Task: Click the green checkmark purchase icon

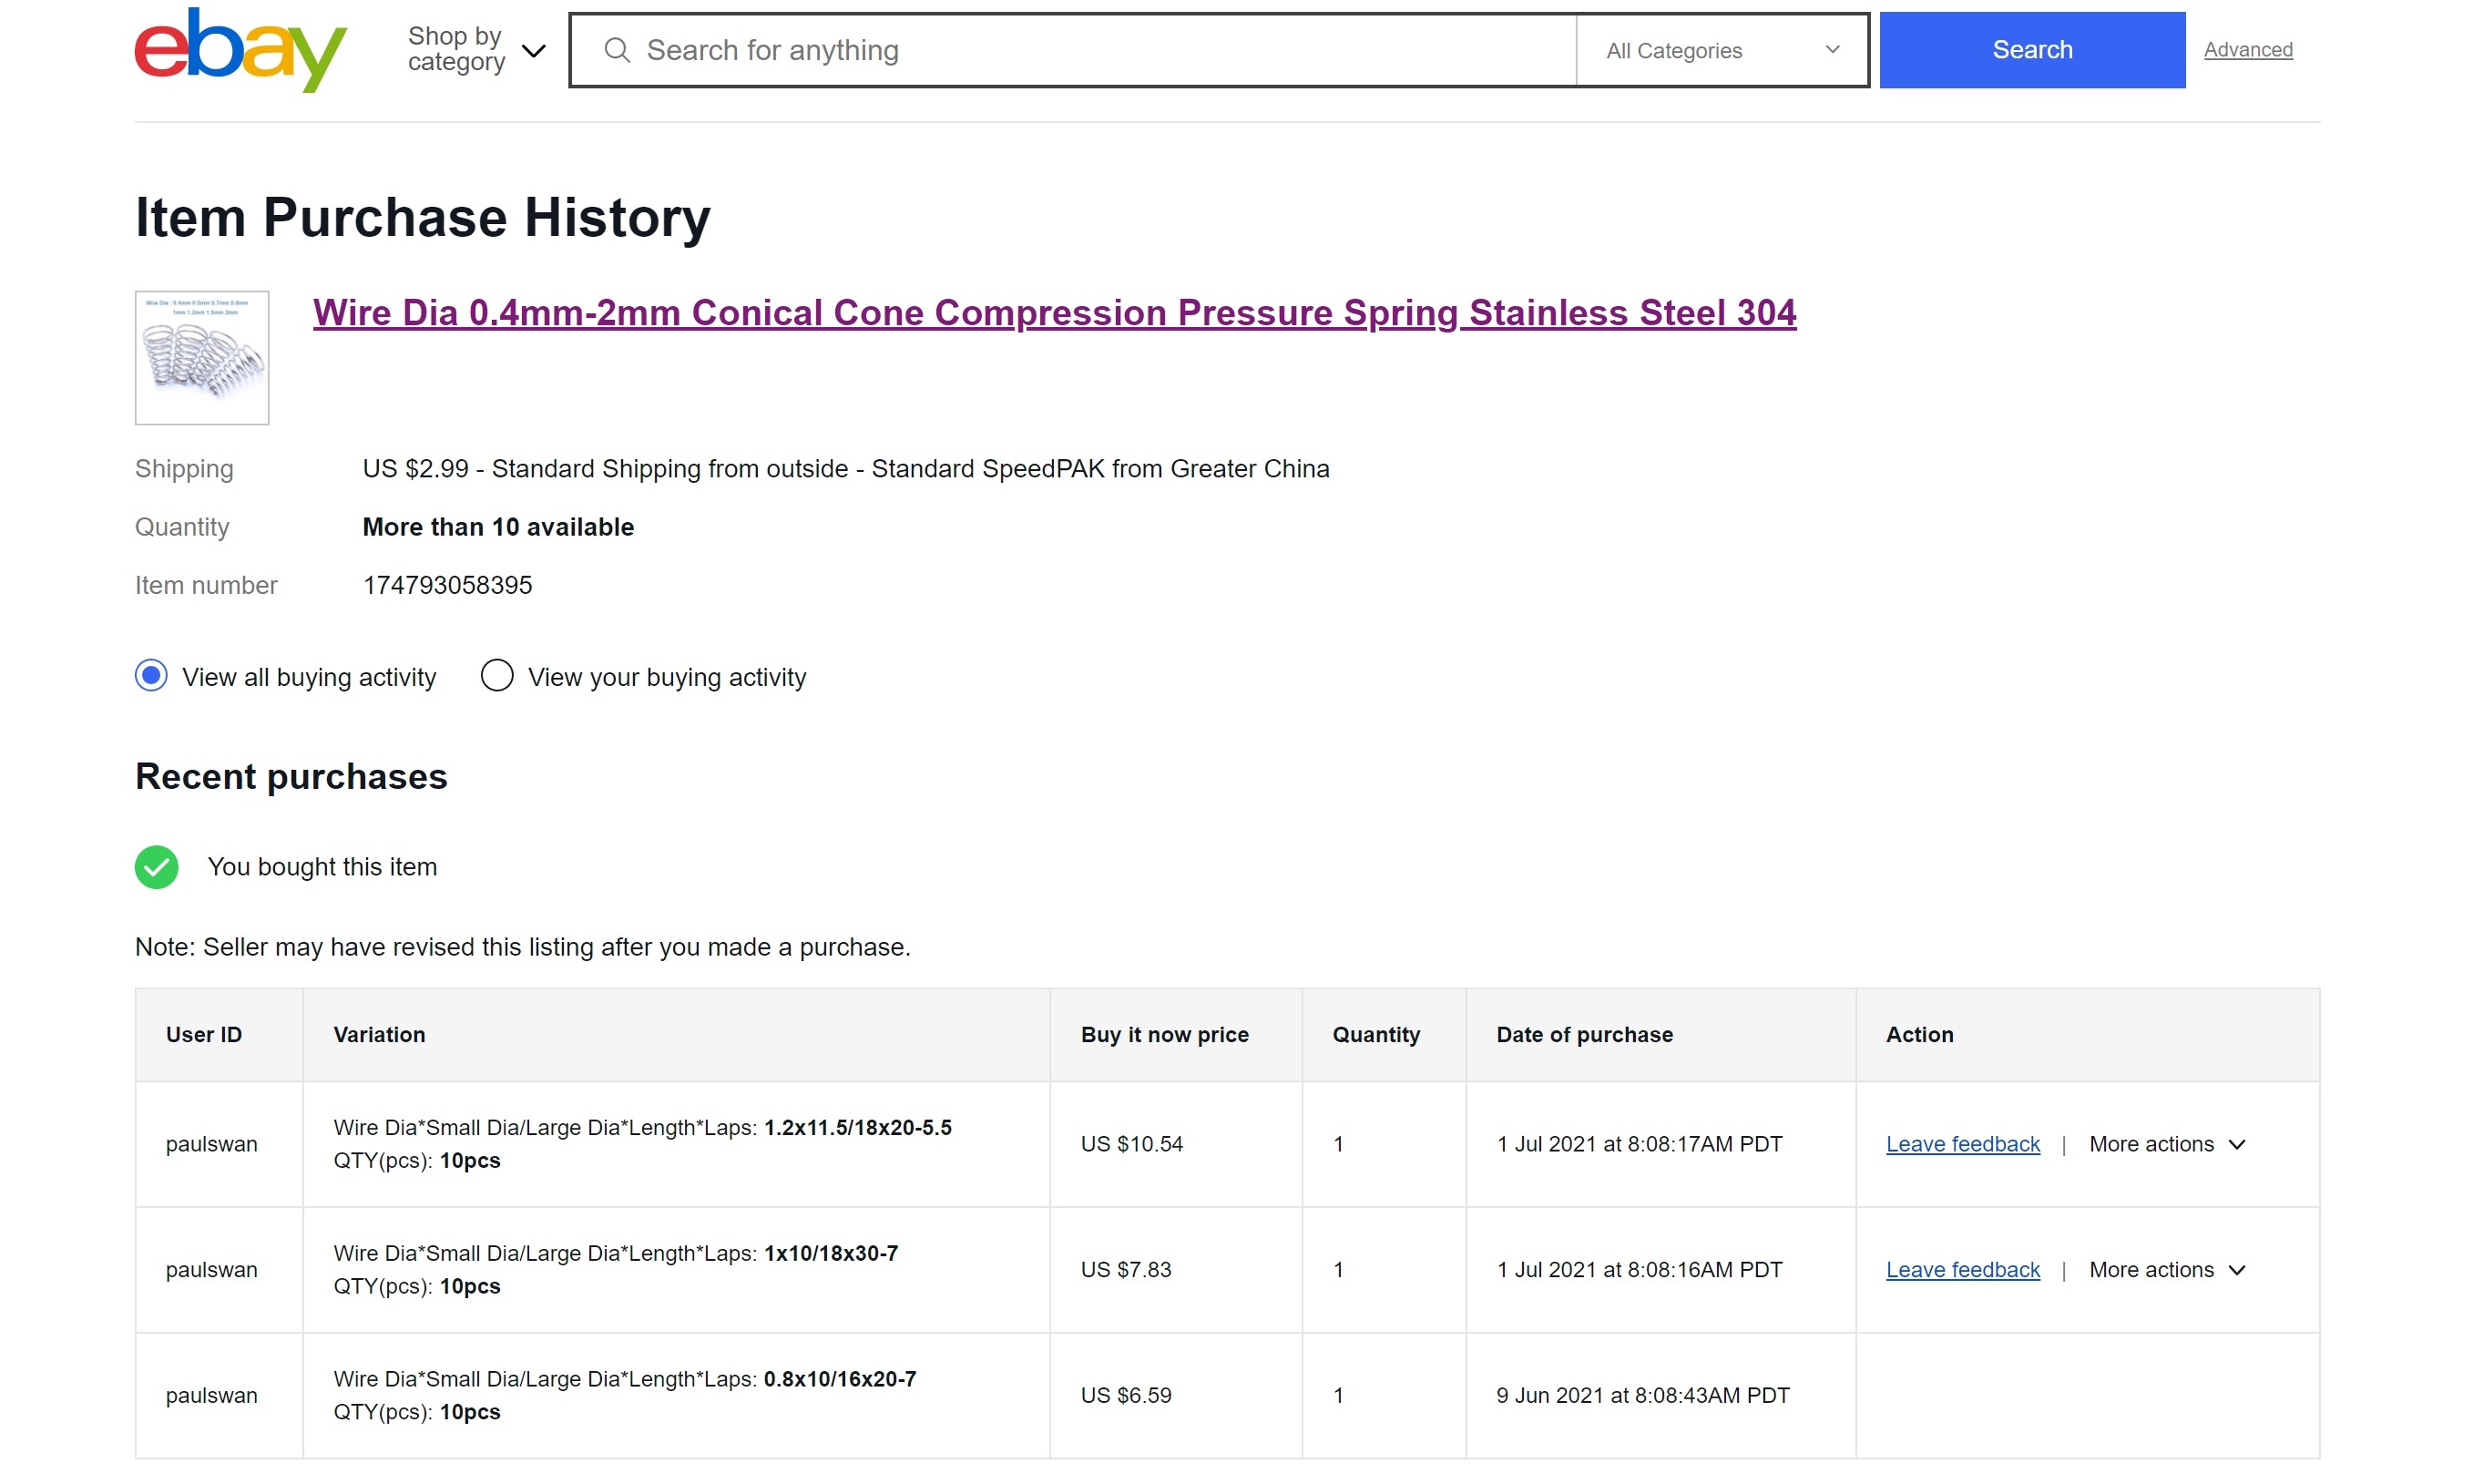Action: click(x=156, y=866)
